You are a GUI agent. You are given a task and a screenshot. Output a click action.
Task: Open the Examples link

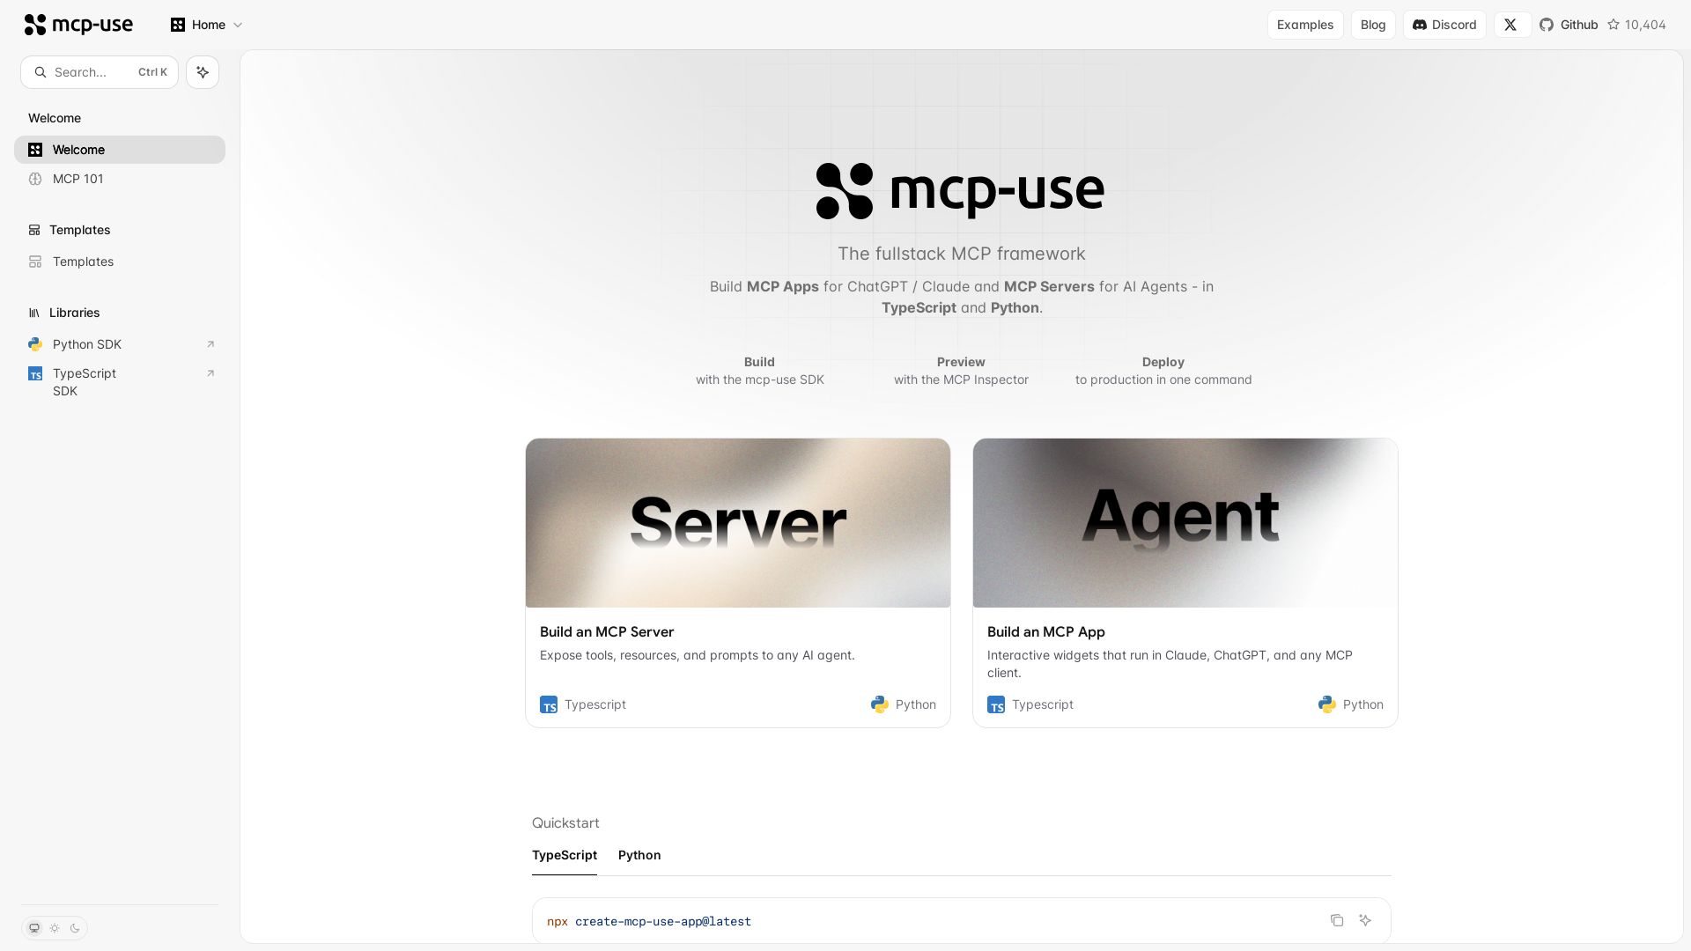[1305, 25]
